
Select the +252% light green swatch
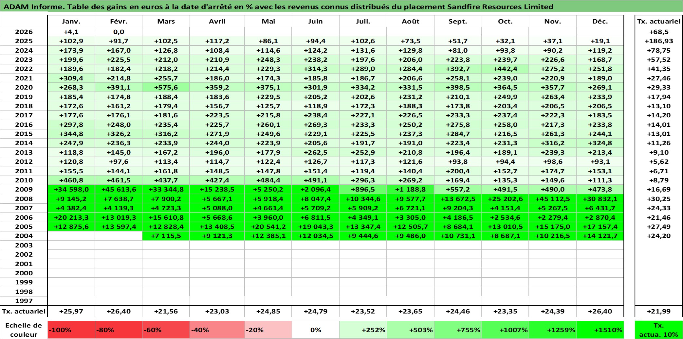click(363, 330)
